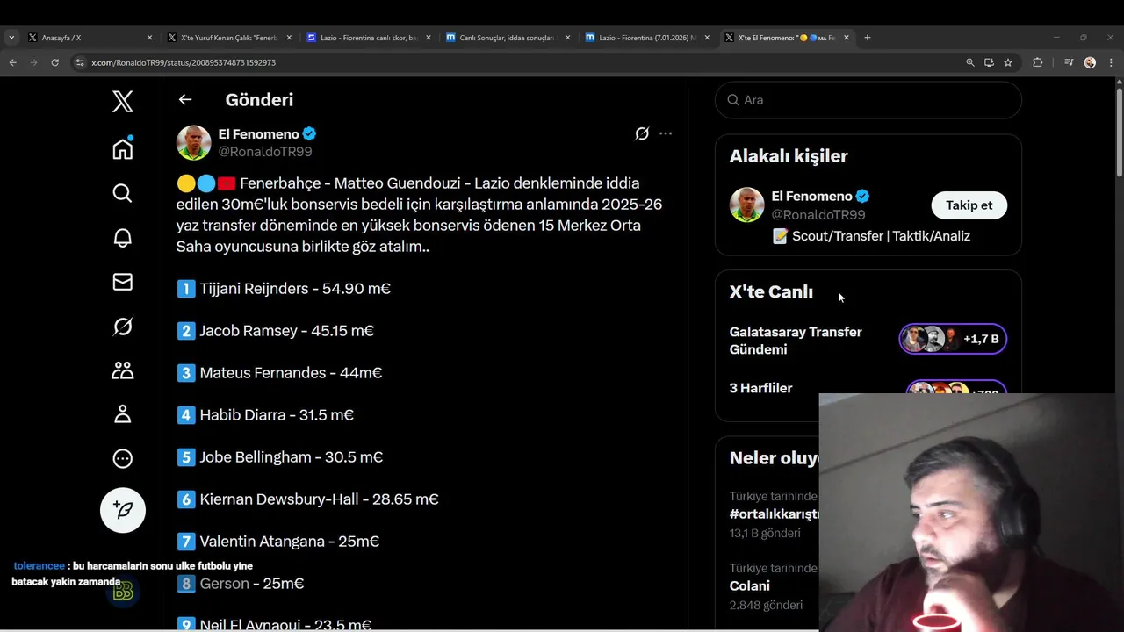
Task: Click "Jobe Bellingham - 30.5 m€" line
Action: pyautogui.click(x=280, y=457)
